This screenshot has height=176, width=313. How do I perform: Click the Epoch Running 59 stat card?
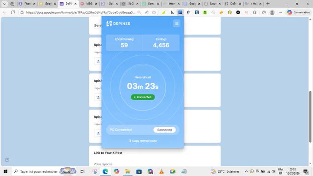(x=124, y=43)
